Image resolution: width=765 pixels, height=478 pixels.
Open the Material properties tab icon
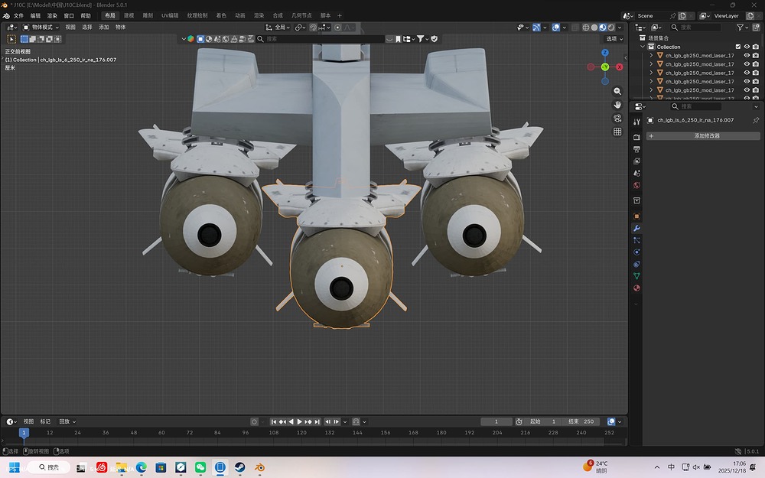636,288
